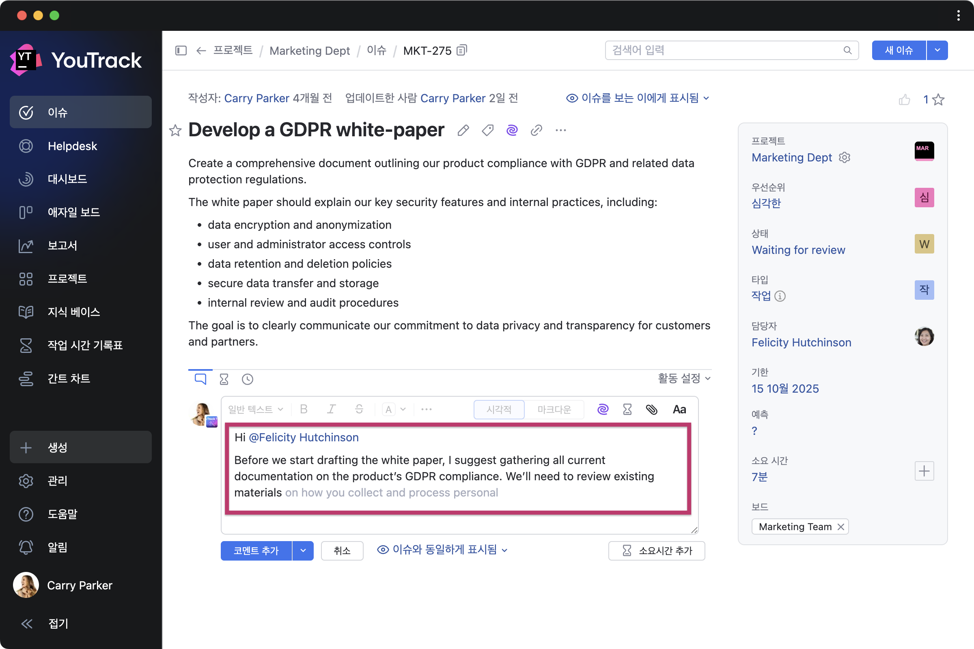The height and width of the screenshot is (649, 974).
Task: Switch editor to 마크다운 mode
Action: (x=554, y=409)
